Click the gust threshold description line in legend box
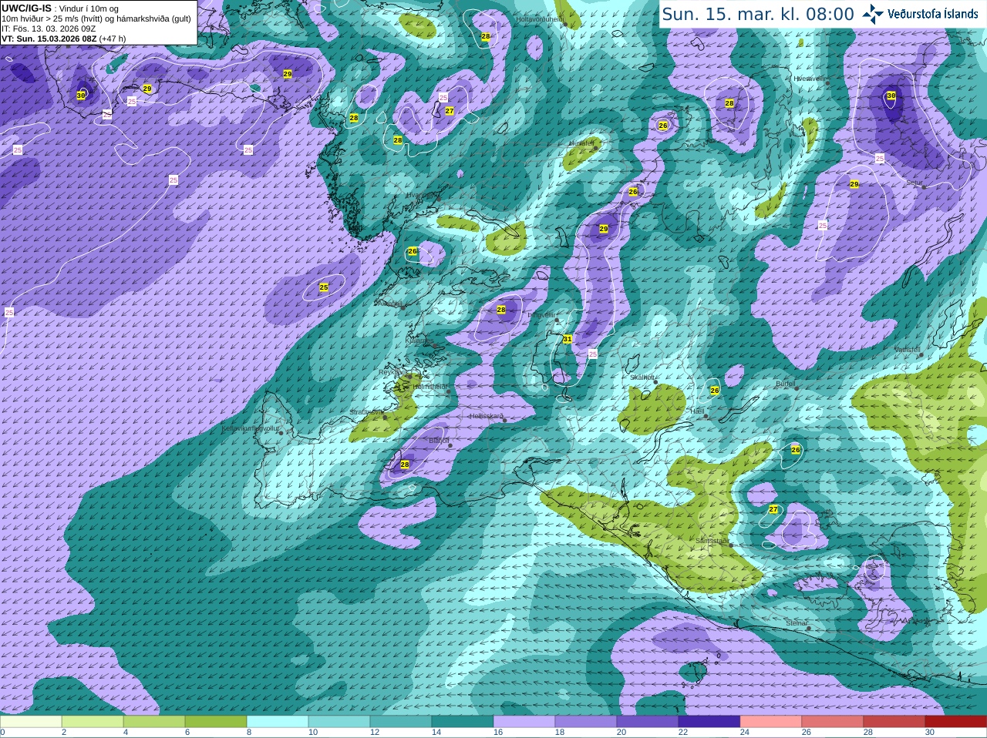 tap(96, 18)
